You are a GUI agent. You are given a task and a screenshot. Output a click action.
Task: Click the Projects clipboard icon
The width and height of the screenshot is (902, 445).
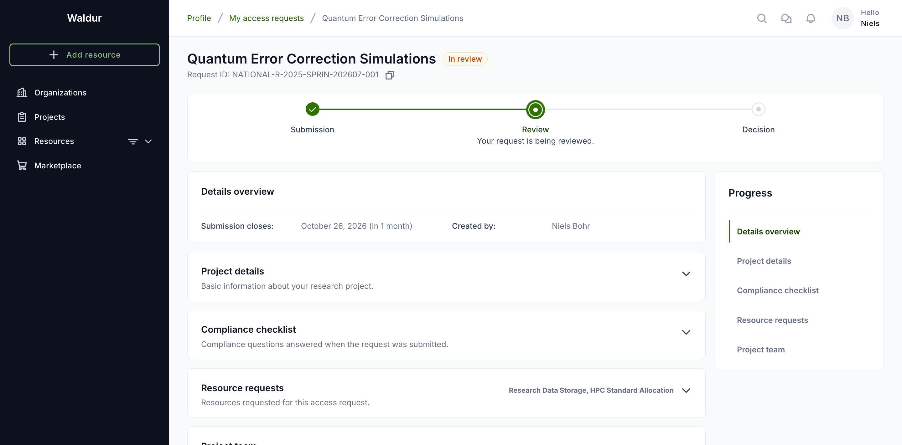tap(22, 117)
